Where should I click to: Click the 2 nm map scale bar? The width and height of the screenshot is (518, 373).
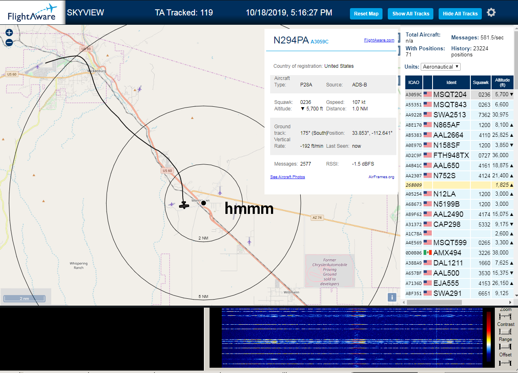click(24, 299)
